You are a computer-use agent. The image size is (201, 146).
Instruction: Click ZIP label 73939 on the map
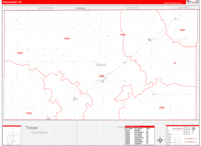click(20, 53)
